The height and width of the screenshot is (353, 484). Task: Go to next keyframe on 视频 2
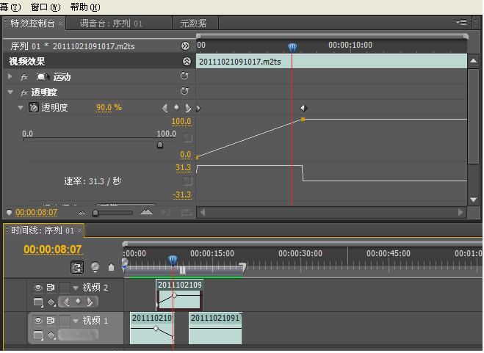pyautogui.click(x=90, y=302)
